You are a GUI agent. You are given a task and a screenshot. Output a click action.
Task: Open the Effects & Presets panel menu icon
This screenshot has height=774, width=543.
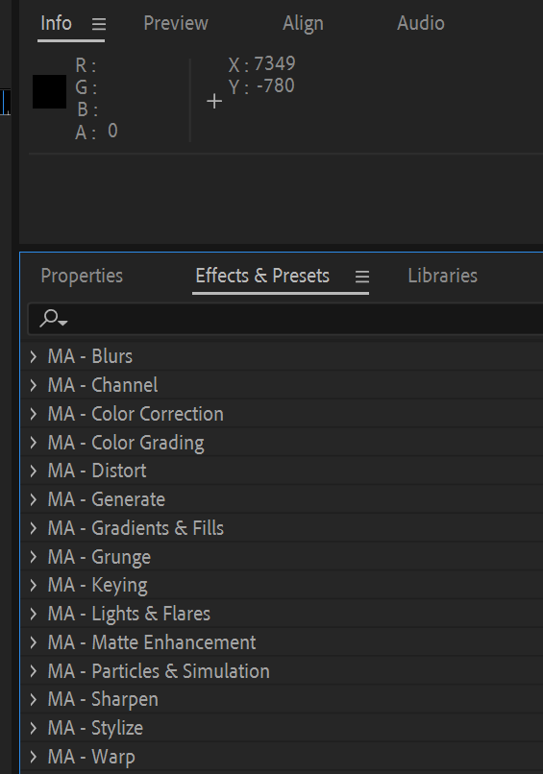(362, 277)
